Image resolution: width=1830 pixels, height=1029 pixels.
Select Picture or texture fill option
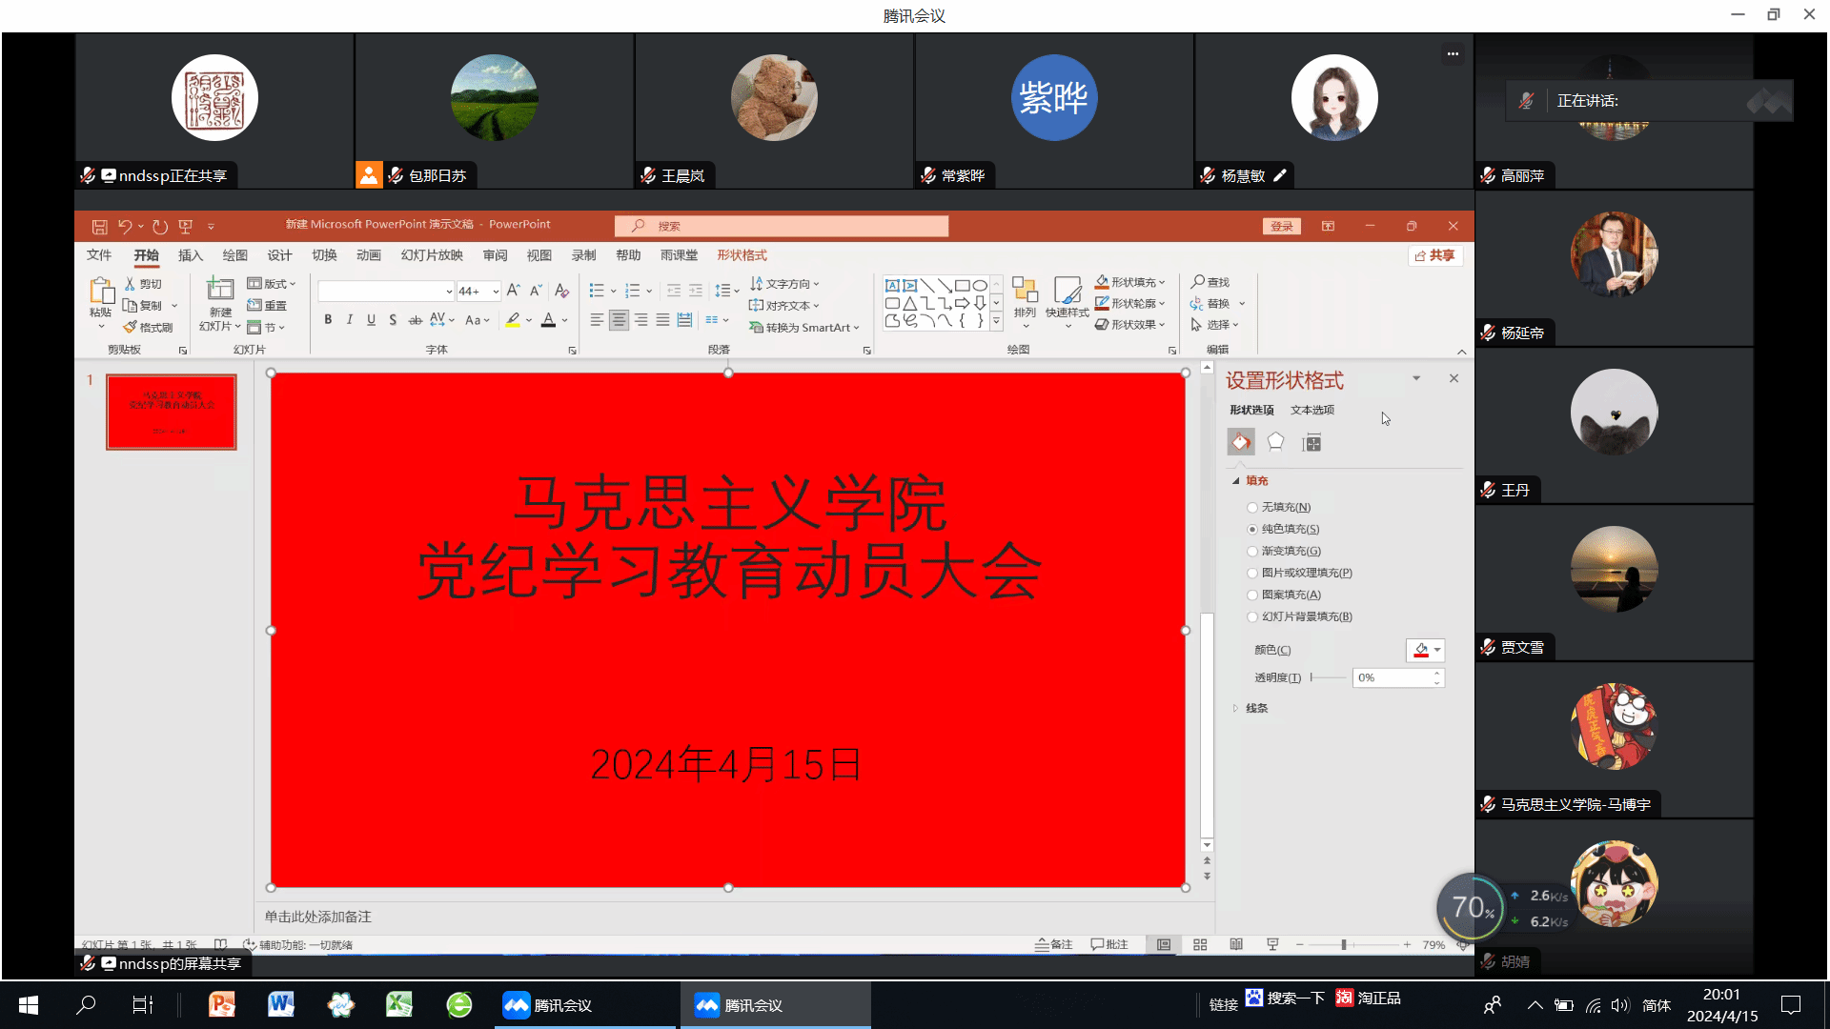[x=1252, y=574]
